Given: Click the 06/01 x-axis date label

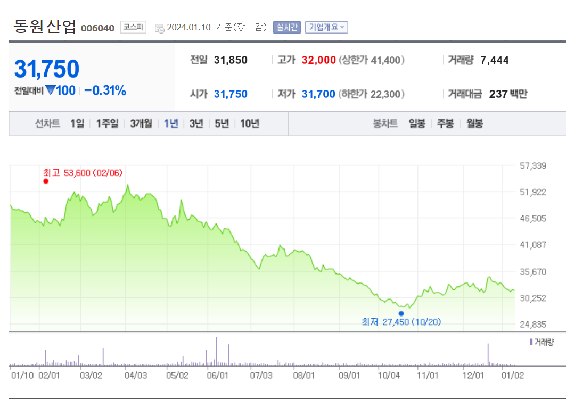Looking at the screenshot, I should point(217,376).
